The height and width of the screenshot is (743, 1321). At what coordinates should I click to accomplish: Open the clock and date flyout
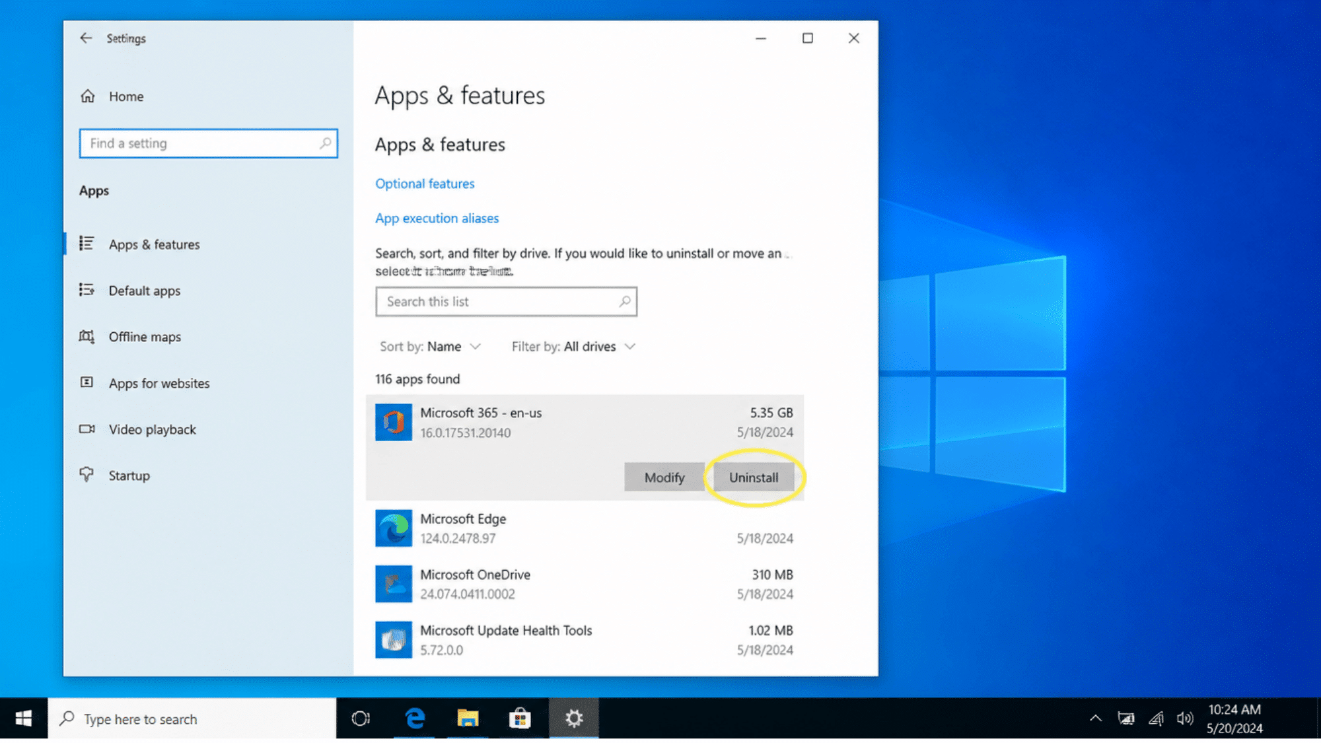point(1234,719)
